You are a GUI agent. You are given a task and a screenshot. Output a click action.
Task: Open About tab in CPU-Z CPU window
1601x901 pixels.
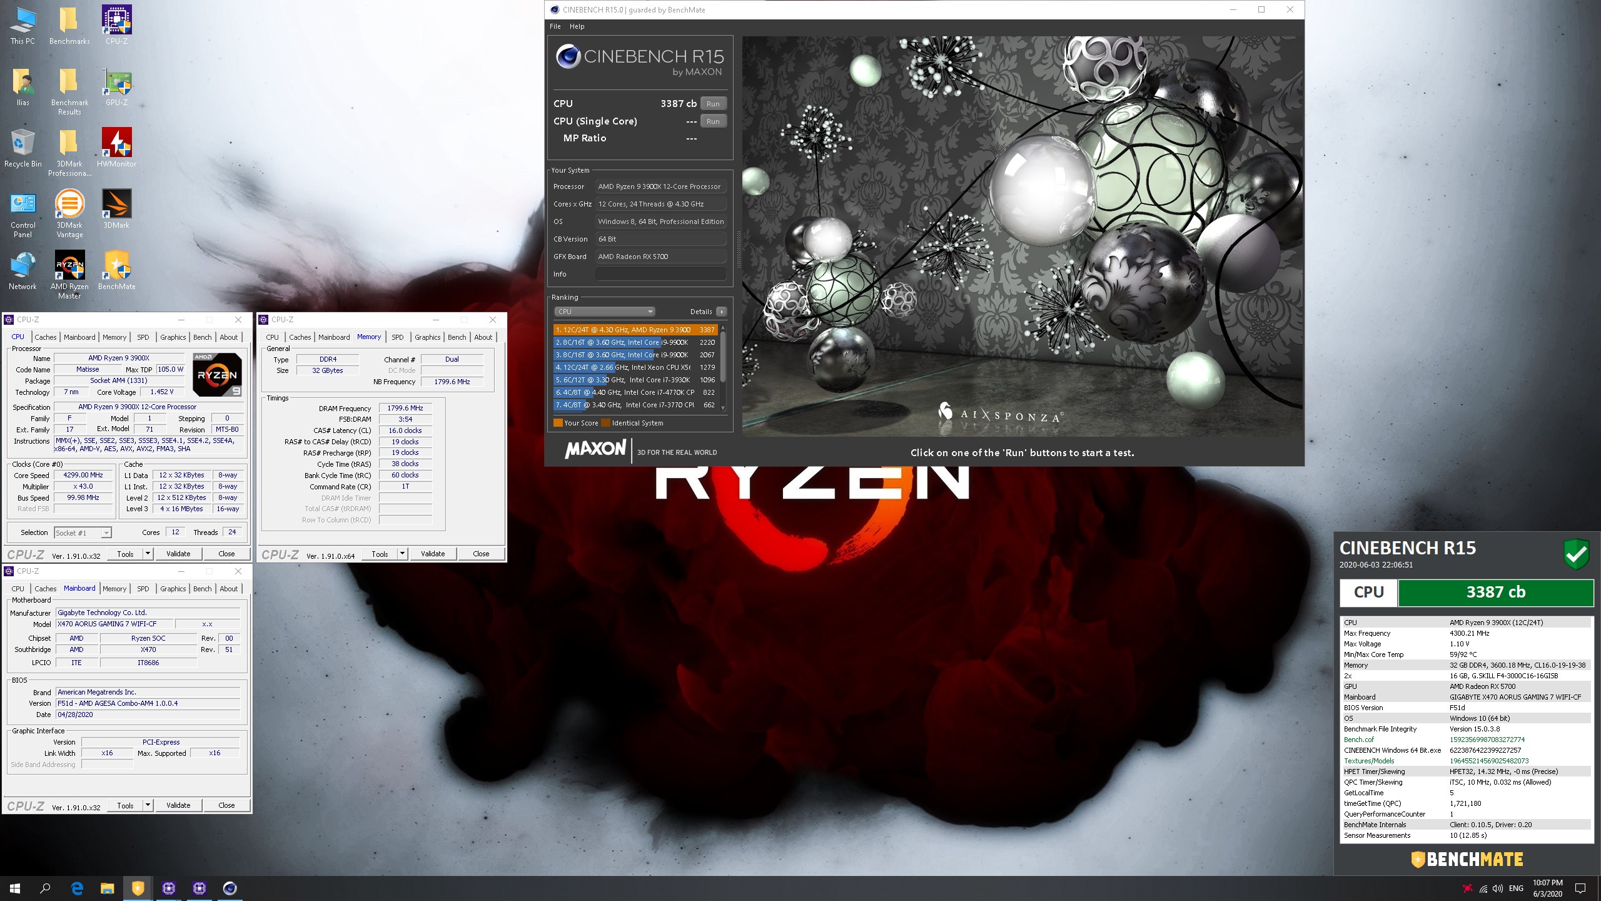228,337
